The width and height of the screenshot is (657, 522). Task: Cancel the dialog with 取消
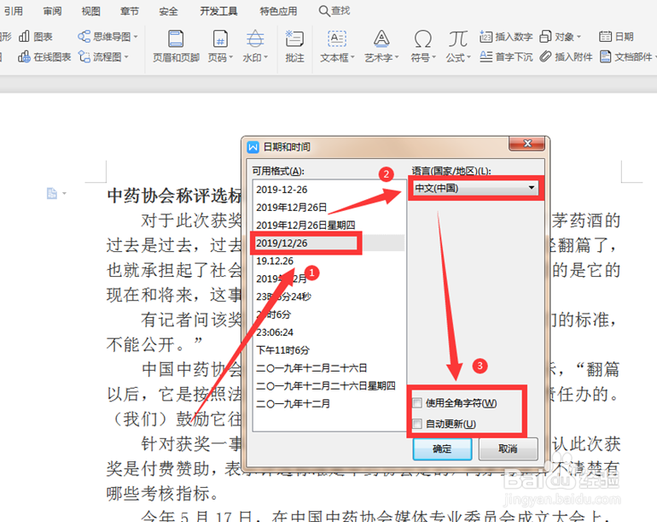point(508,449)
